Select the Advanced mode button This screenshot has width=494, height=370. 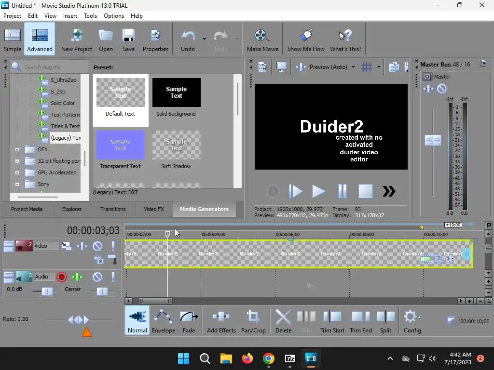[40, 40]
